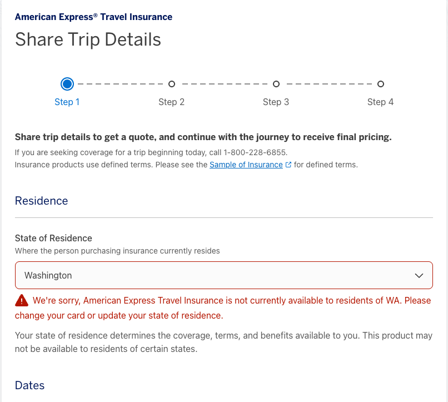Click the Share Trip Details page heading

pyautogui.click(x=88, y=39)
